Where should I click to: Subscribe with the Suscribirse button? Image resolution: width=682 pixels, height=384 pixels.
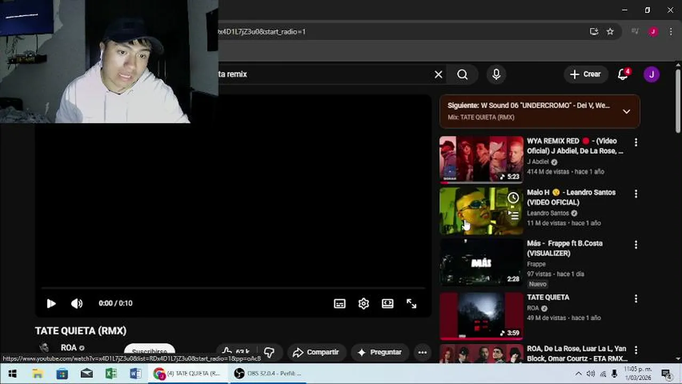[x=149, y=351]
